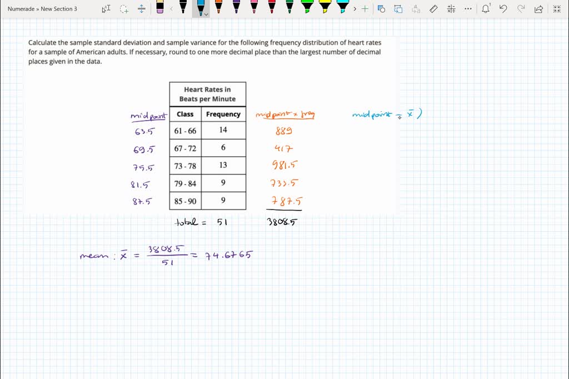Viewport: 569px width, 379px height.
Task: Select the Eraser tool
Action: pos(160,7)
